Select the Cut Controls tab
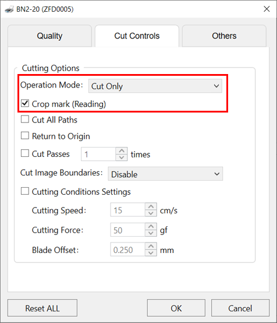Viewport: 277px width, 323px height. [137, 36]
